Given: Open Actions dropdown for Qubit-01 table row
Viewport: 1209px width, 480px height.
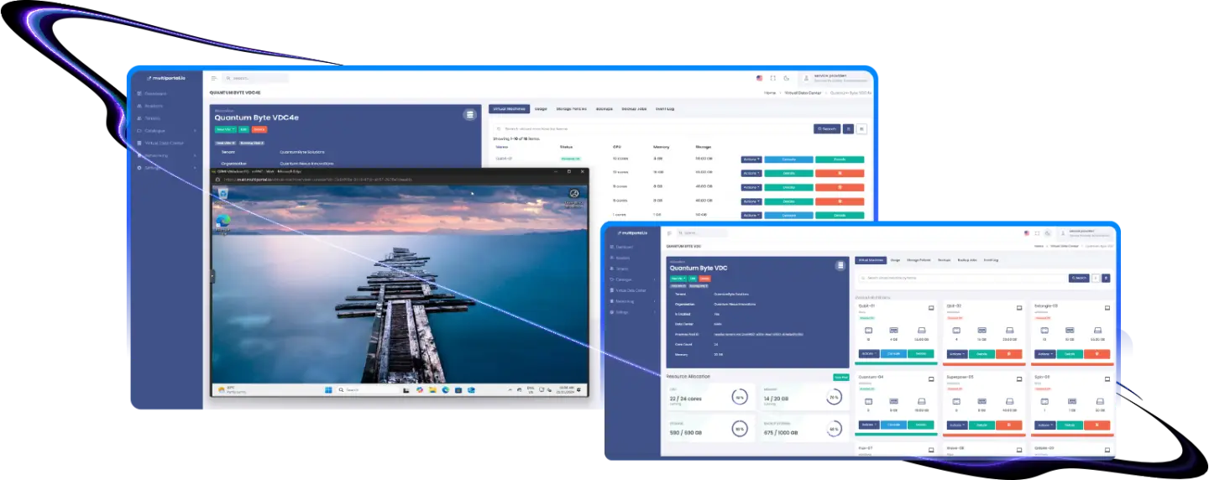Looking at the screenshot, I should click(751, 159).
